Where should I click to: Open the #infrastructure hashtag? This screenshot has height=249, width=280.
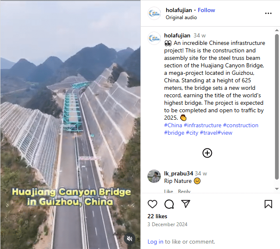202,125
